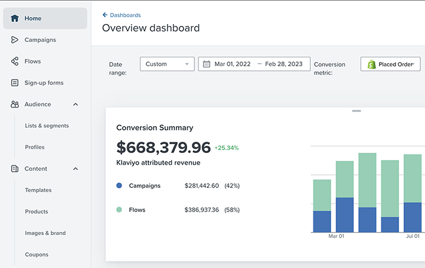Click the Home house icon in sidebar
Viewport: 425px width, 268px height.
[x=15, y=18]
